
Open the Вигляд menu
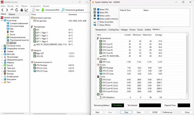pos(10,6)
